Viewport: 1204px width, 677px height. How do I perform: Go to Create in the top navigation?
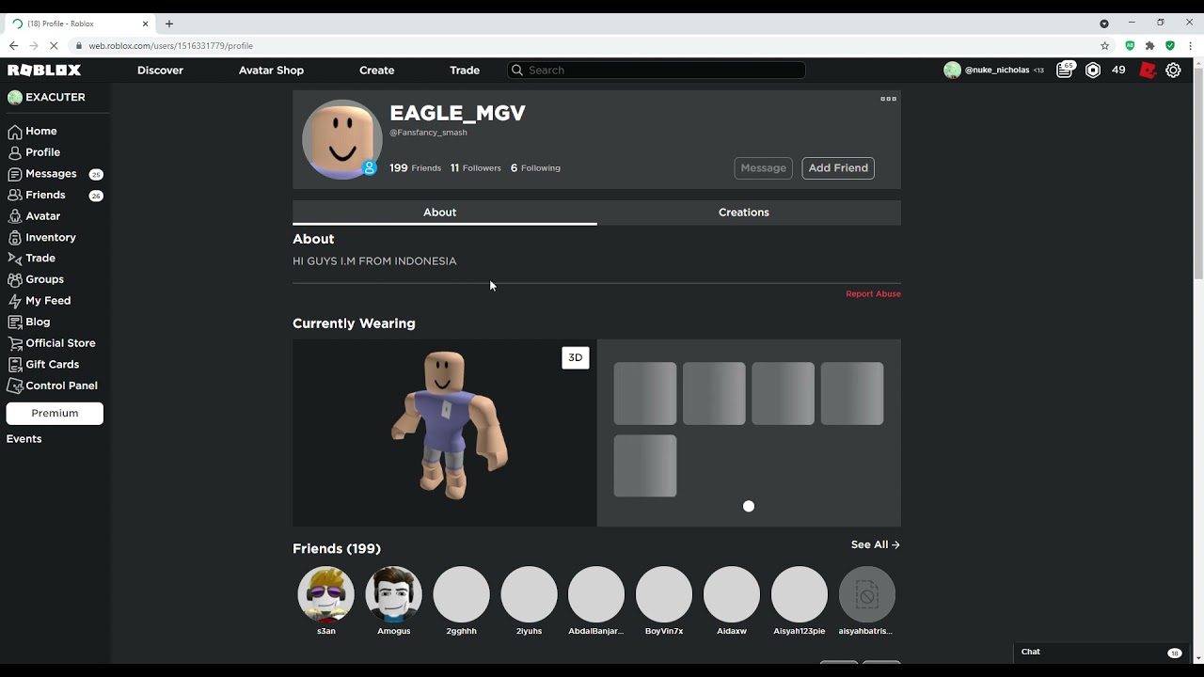pos(376,71)
